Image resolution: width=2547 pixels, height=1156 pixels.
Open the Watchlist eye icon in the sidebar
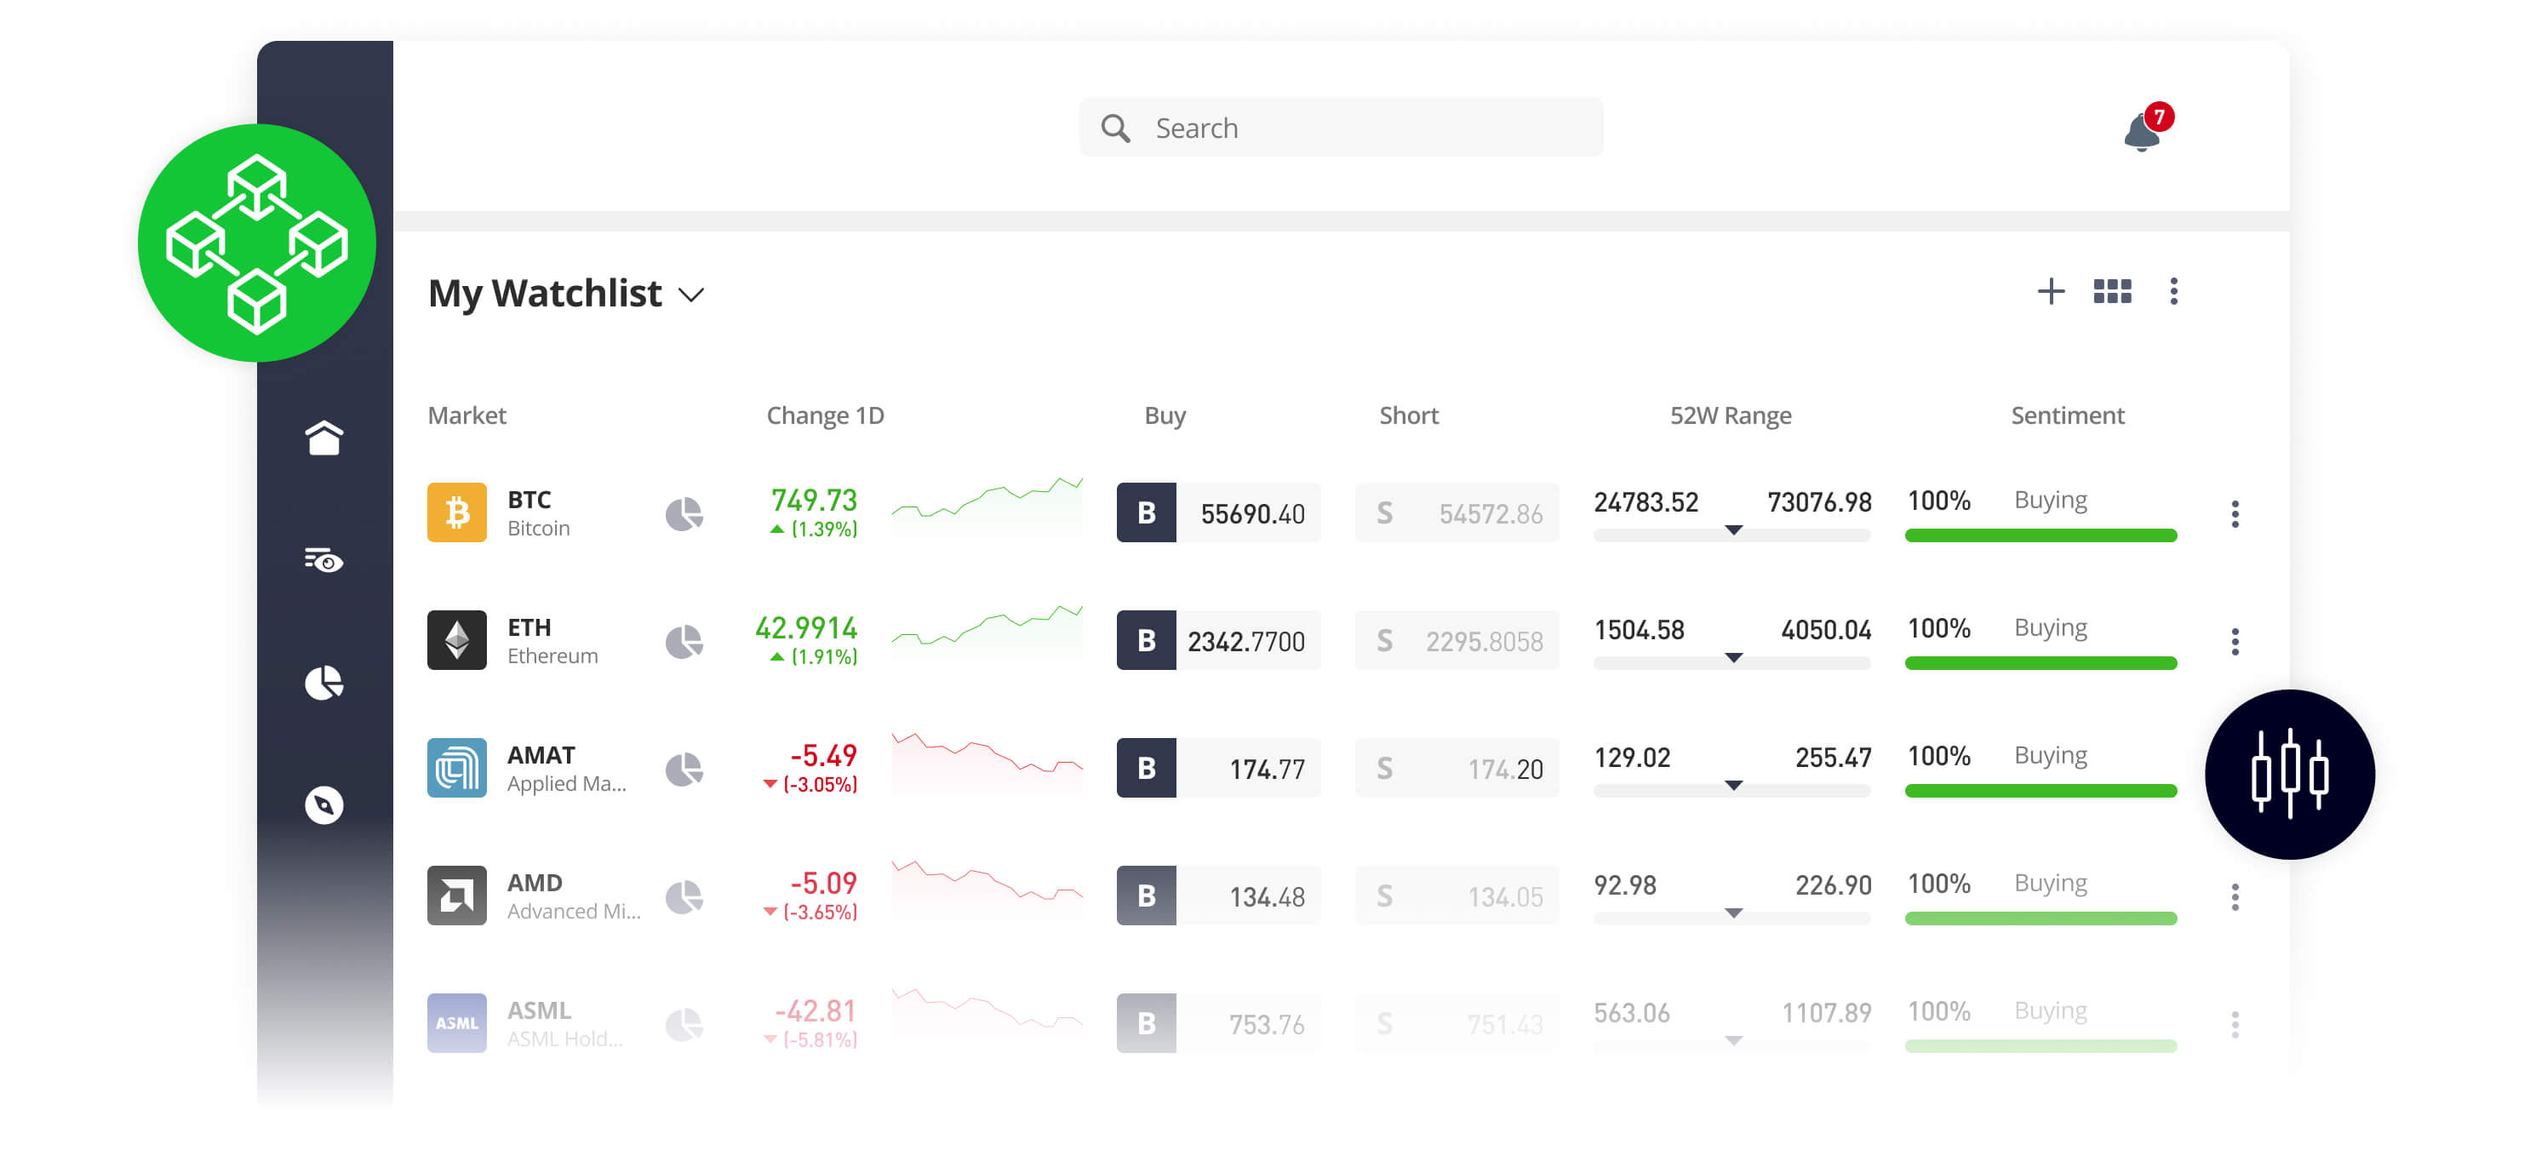coord(323,561)
